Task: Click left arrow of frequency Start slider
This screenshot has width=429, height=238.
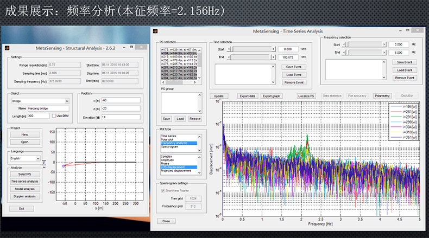Action: pyautogui.click(x=345, y=44)
